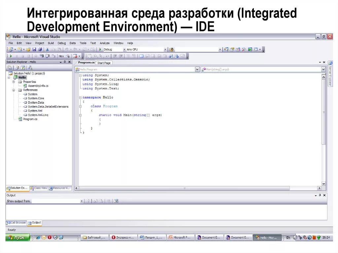Open Hello.Program types dropdown
Viewport: 338px width, 253px height.
(x=197, y=69)
